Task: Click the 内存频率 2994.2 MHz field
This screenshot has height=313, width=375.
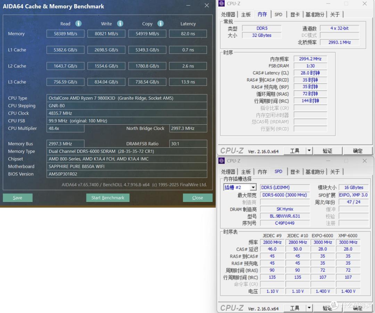Action: click(310, 59)
